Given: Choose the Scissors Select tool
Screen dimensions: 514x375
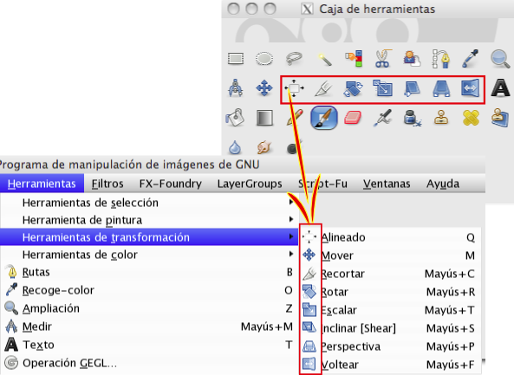Looking at the screenshot, I should pos(382,59).
